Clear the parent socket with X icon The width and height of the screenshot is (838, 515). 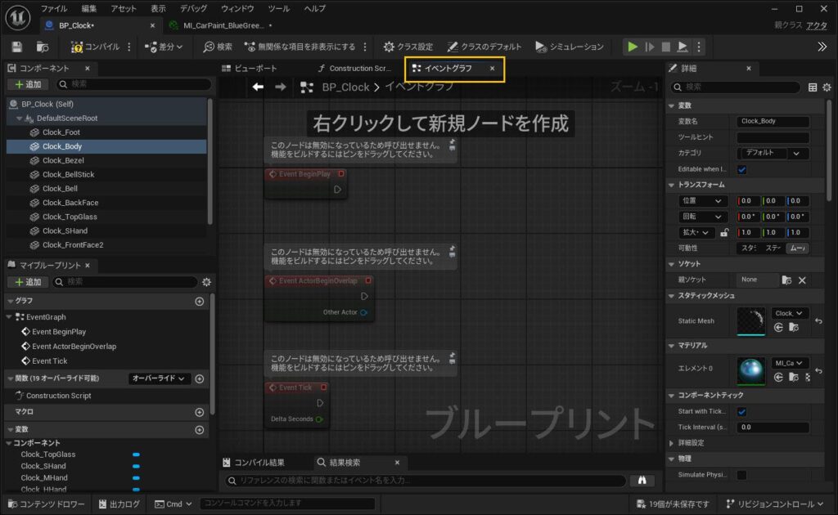(802, 280)
